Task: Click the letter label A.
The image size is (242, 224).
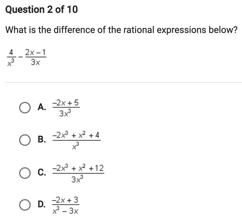Action: 42,107
